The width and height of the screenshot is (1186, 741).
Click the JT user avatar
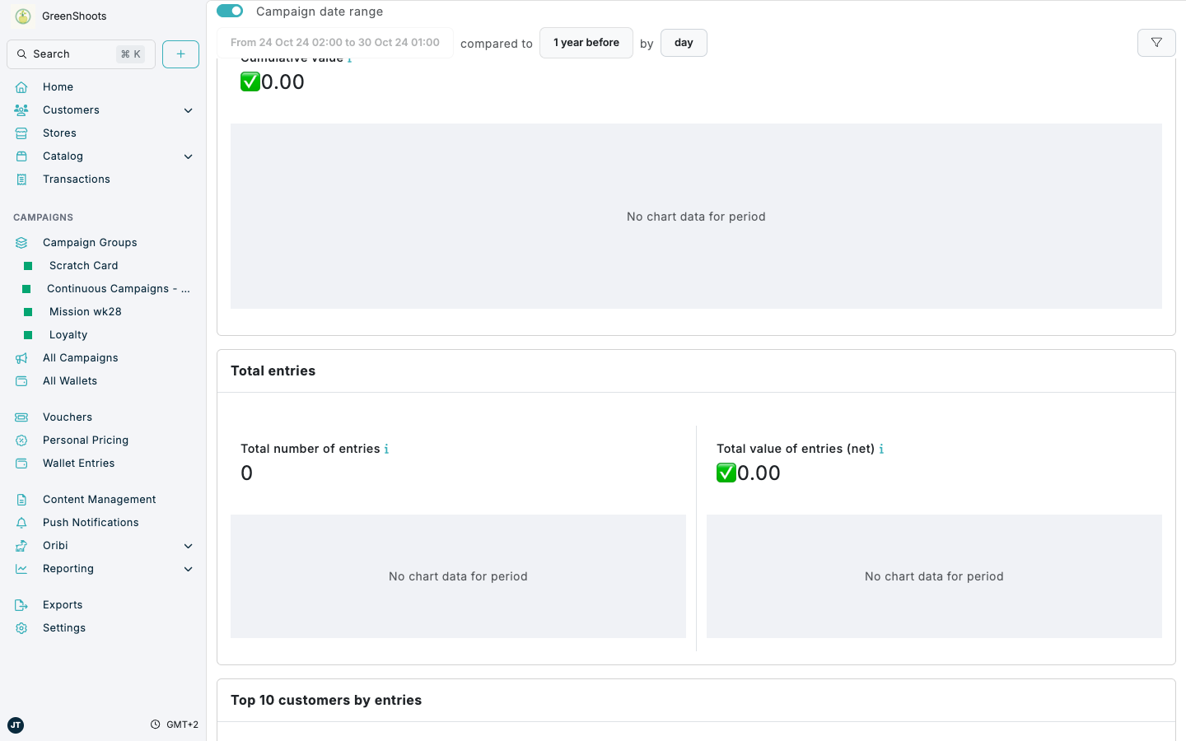pos(16,725)
